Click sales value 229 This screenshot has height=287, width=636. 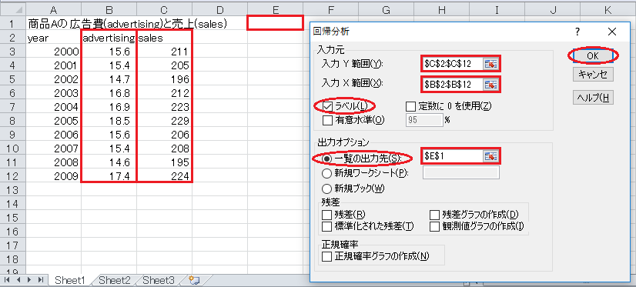(x=164, y=121)
